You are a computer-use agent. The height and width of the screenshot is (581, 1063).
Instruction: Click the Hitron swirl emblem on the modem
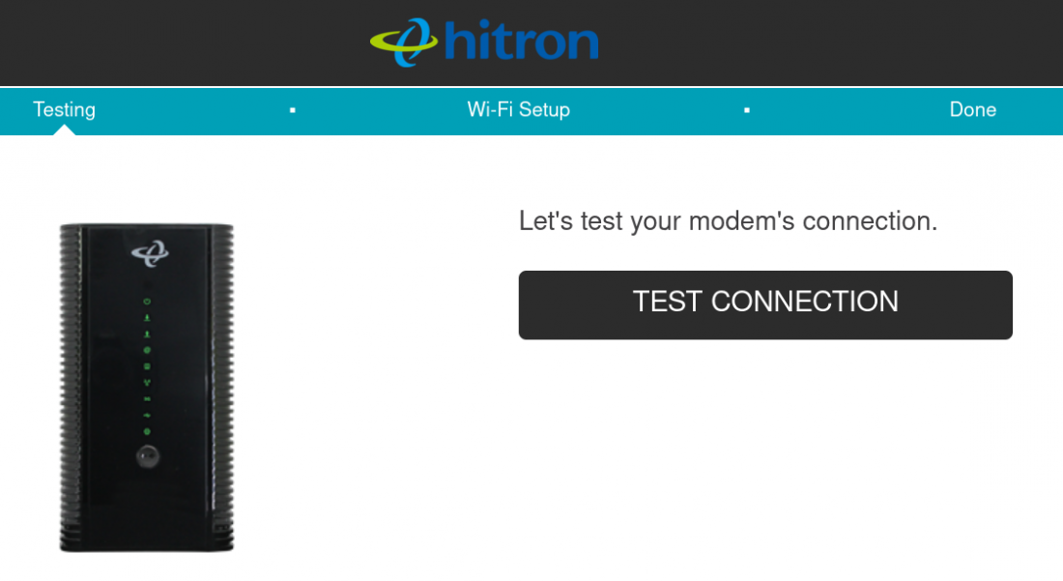tap(151, 252)
